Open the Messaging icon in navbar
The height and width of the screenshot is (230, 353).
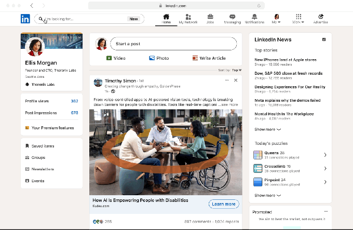point(232,17)
